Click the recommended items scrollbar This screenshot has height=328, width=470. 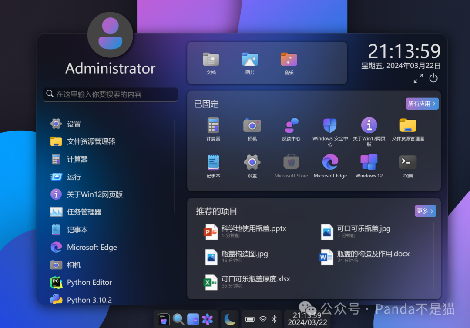pos(433,256)
